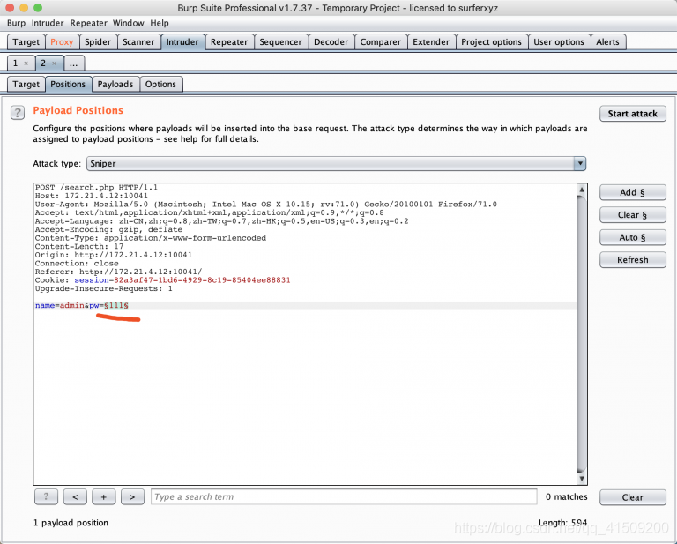
Task: Switch to the Sequencer tab
Action: tap(280, 41)
